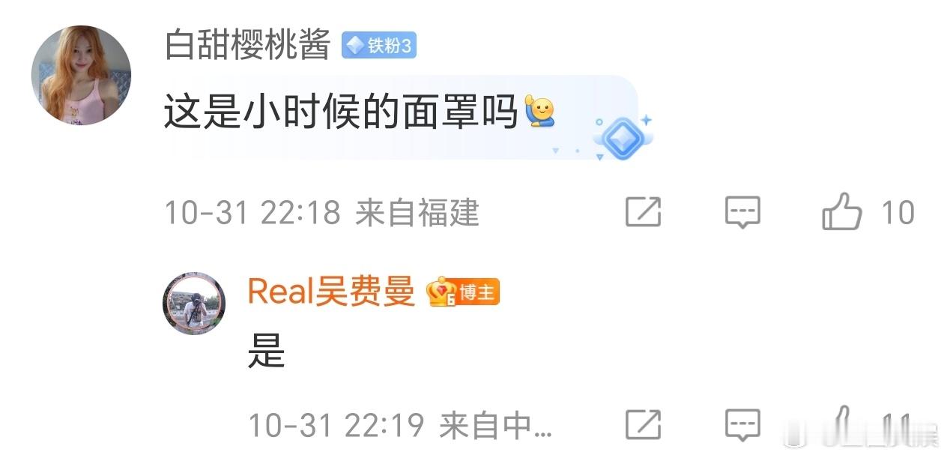This screenshot has height=458, width=947.
Task: Select the comment text 这是小时候的面罩吗
Action: pyautogui.click(x=341, y=113)
